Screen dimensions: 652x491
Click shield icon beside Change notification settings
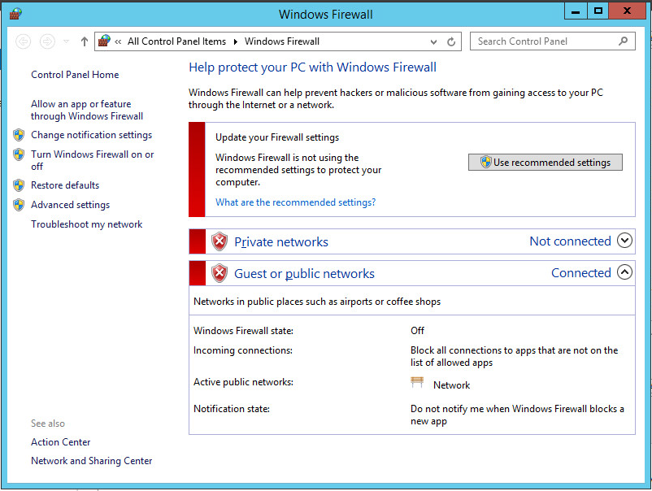point(19,135)
